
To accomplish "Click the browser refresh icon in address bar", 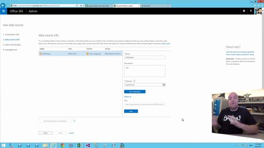I will (x=83, y=5).
